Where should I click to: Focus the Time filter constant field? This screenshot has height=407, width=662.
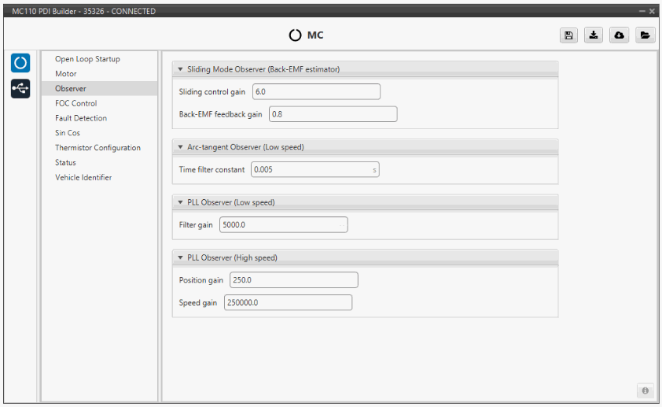[314, 169]
